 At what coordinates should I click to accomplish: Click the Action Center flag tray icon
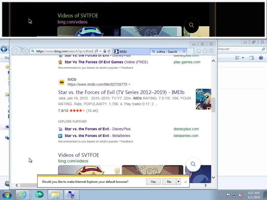pyautogui.click(x=228, y=195)
